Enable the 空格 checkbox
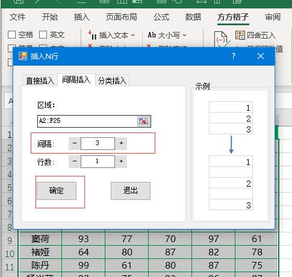292x277 pixels. pyautogui.click(x=11, y=35)
